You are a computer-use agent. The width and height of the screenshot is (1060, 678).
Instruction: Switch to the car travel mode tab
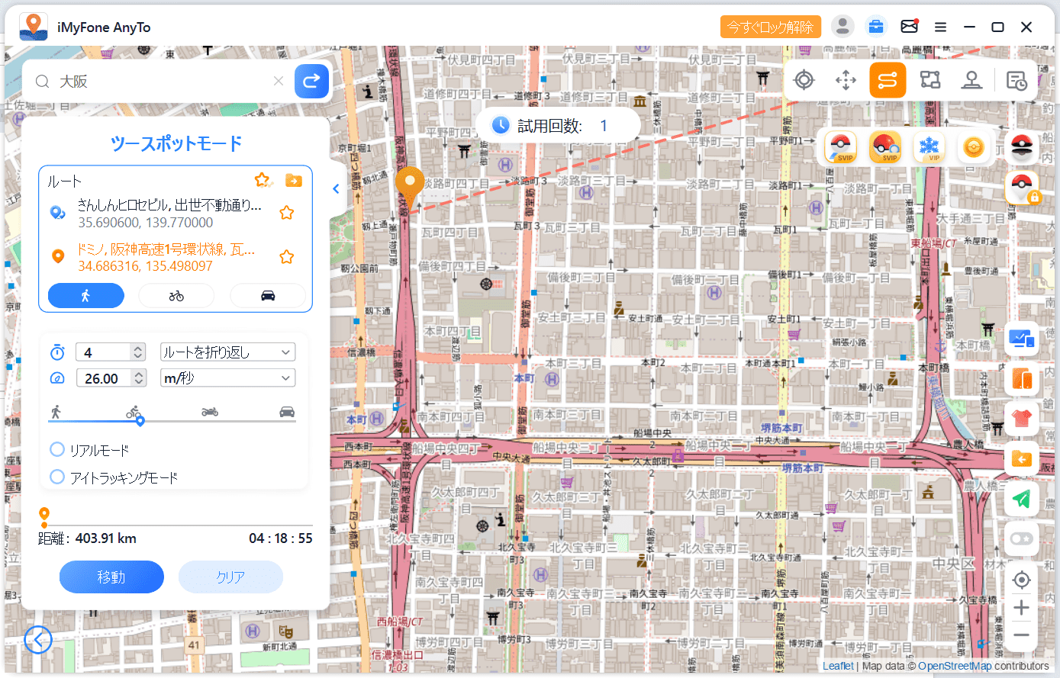[x=267, y=296]
